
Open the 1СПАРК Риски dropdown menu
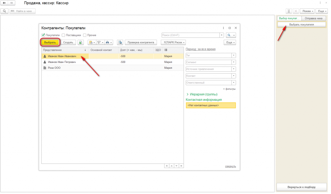tap(174, 42)
